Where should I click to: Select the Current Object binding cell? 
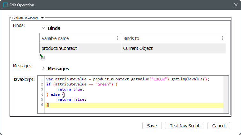174,48
